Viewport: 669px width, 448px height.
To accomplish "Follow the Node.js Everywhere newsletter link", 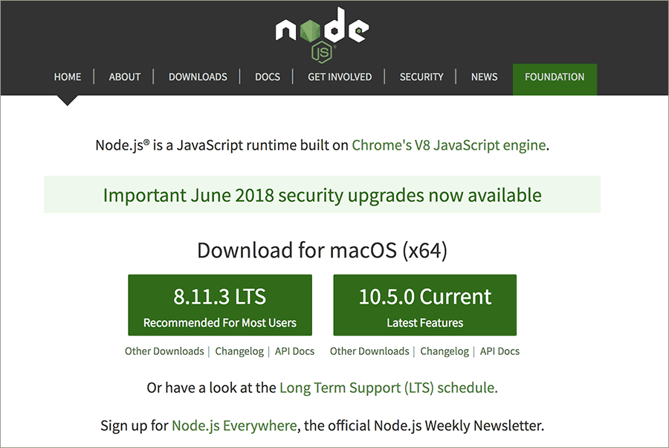I will (234, 426).
